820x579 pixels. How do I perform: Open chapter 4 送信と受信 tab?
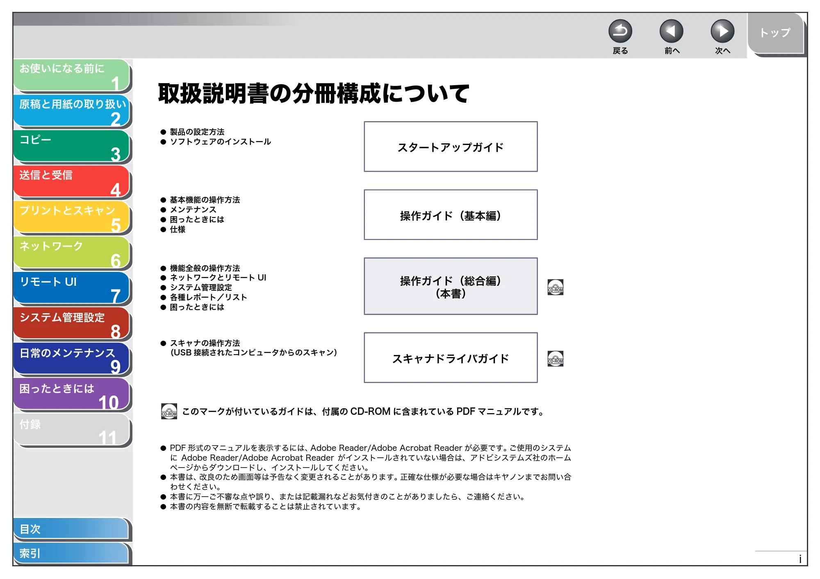(72, 182)
